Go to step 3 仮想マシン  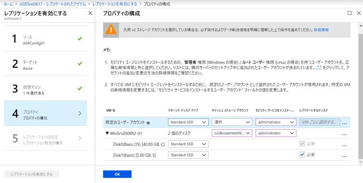tap(45, 88)
